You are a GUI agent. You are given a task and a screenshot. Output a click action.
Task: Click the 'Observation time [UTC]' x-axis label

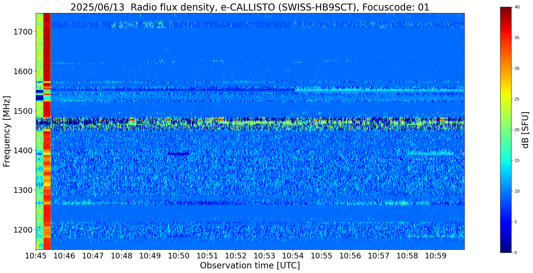coord(250,266)
